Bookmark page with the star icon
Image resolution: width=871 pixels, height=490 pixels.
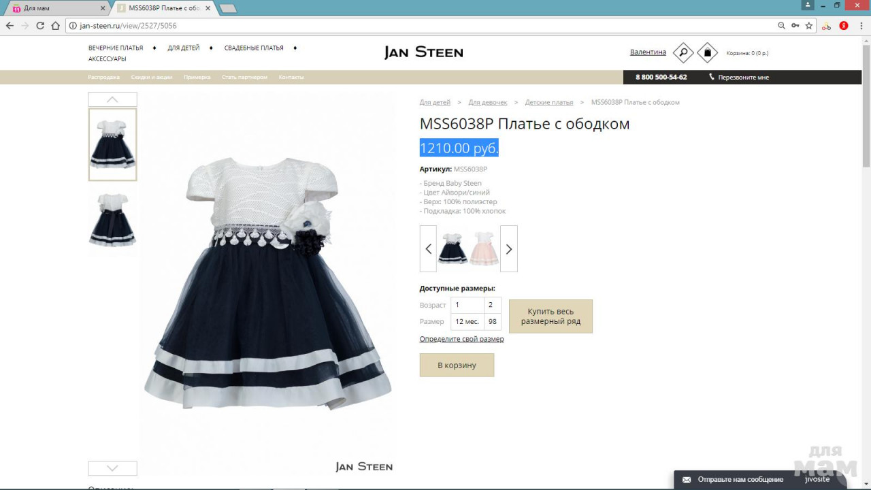809,26
